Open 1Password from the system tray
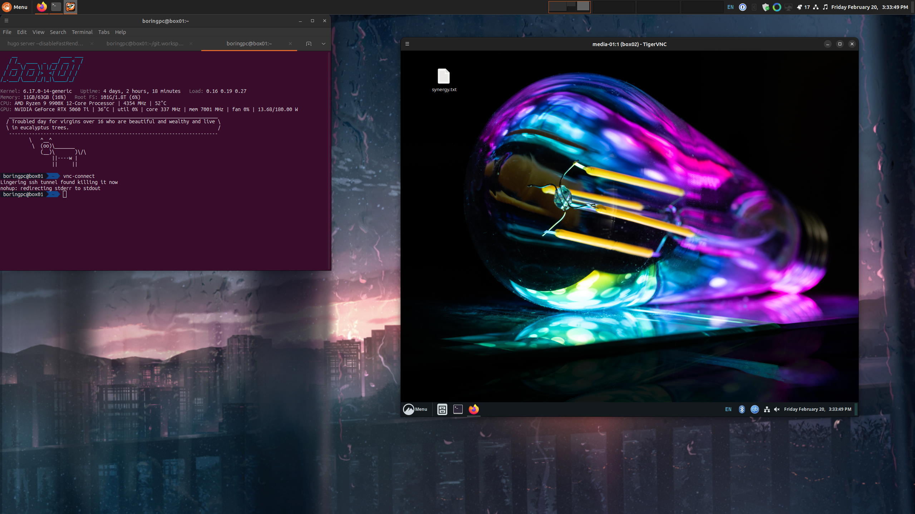The height and width of the screenshot is (514, 915). pyautogui.click(x=743, y=7)
